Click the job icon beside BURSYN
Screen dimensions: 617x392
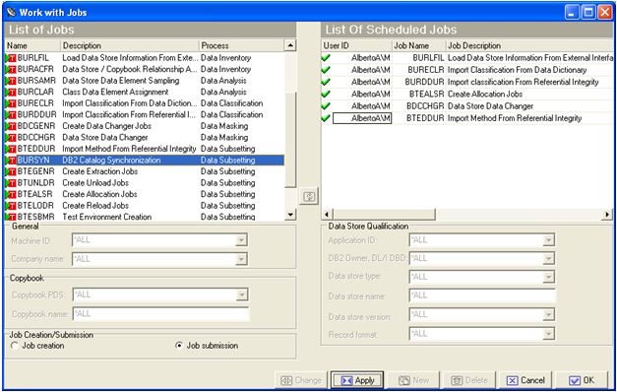[11, 161]
